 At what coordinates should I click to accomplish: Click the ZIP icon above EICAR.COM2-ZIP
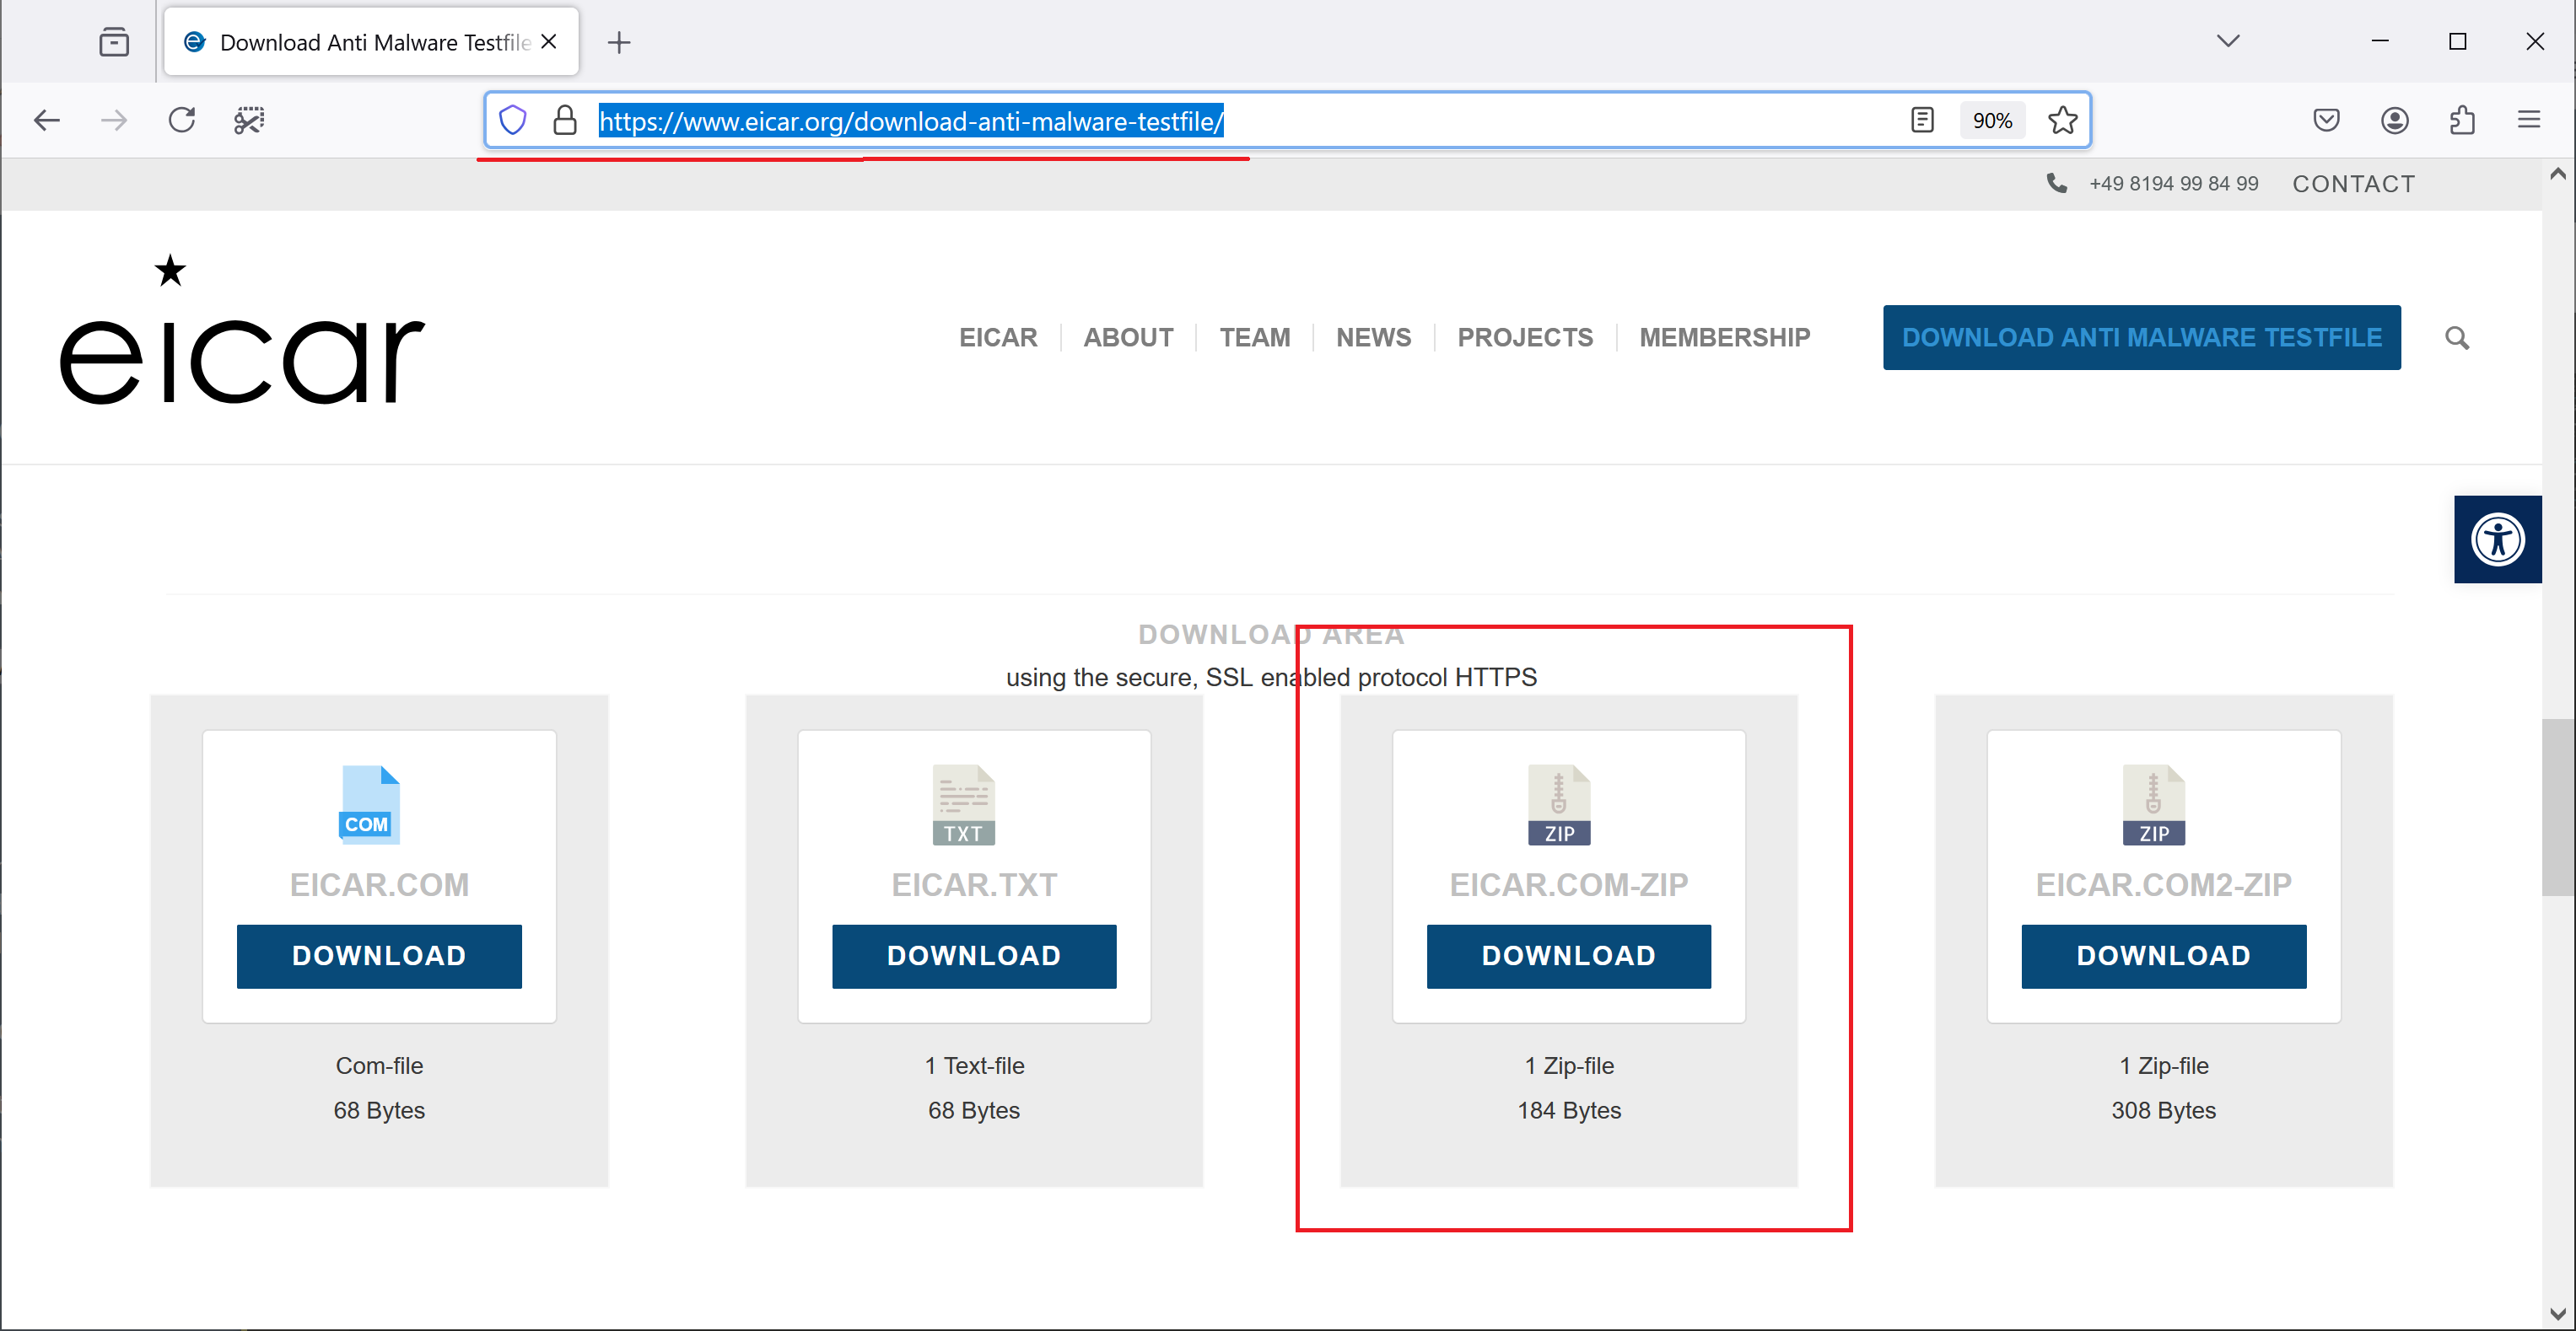[2153, 804]
